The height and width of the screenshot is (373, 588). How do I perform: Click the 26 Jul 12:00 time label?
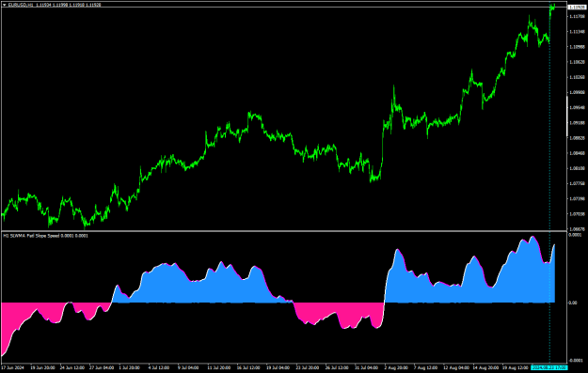tap(337, 367)
